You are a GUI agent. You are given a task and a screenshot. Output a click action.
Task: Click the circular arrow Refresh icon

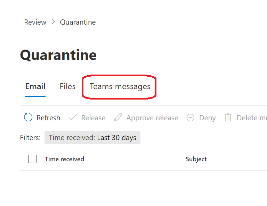28,118
